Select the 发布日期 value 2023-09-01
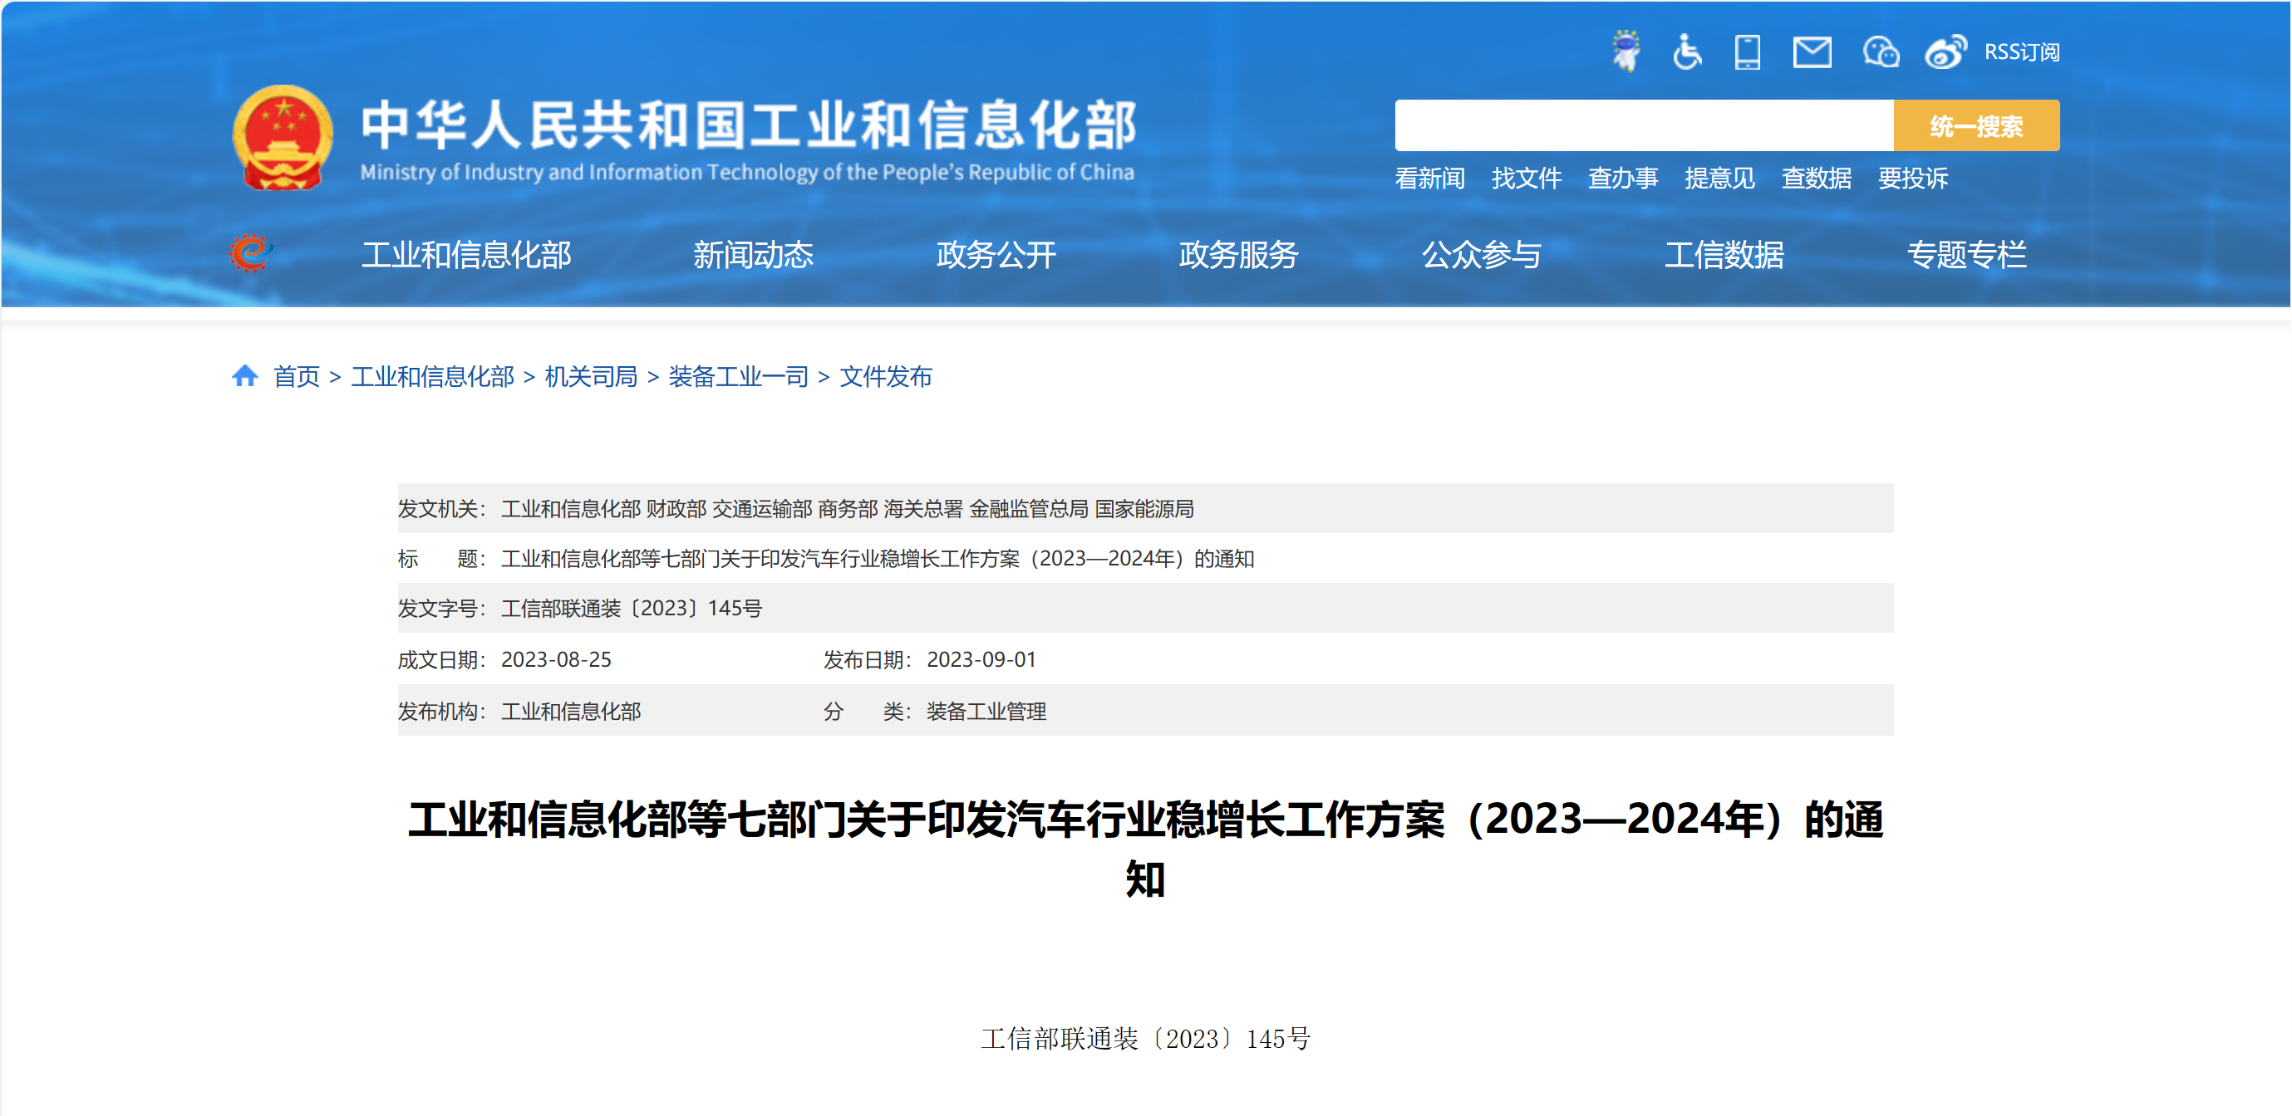 [981, 660]
